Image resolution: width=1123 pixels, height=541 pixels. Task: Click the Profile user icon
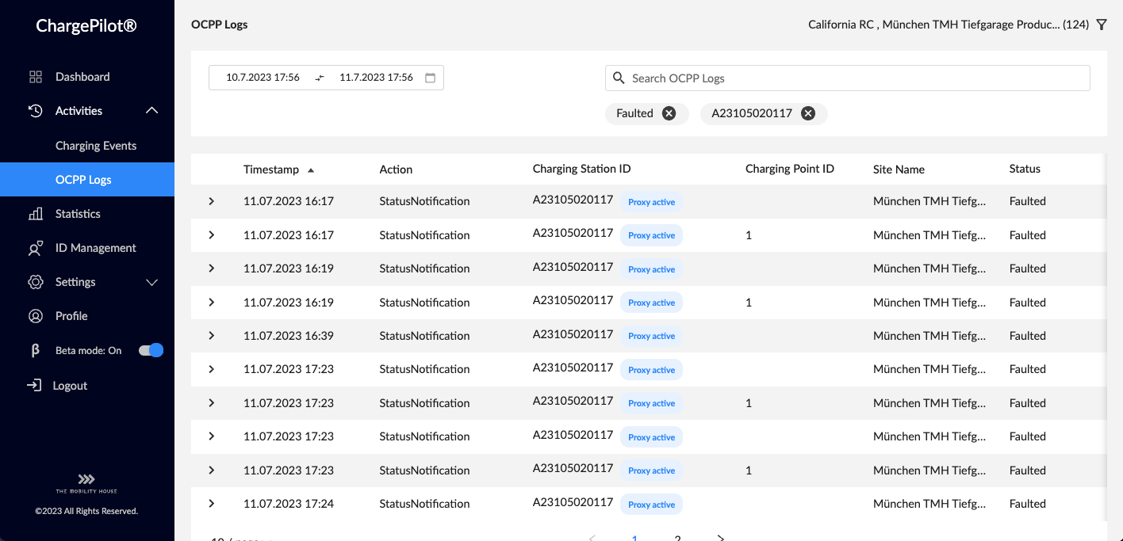click(36, 316)
